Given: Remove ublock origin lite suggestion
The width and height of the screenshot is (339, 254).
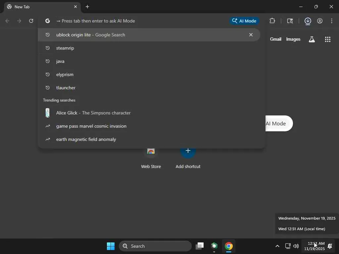Looking at the screenshot, I should pyautogui.click(x=251, y=35).
